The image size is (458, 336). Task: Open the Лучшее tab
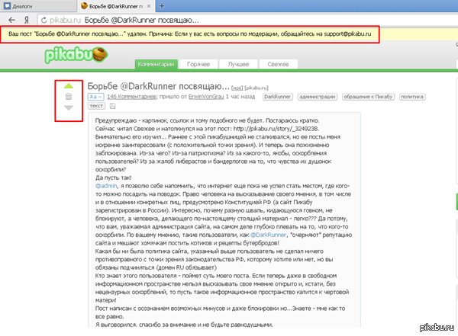tap(238, 64)
